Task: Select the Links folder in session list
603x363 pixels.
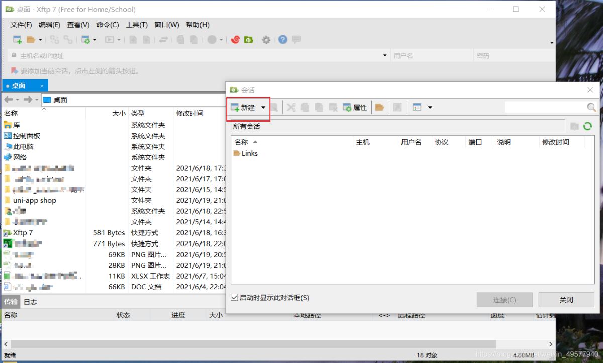Action: (x=249, y=153)
